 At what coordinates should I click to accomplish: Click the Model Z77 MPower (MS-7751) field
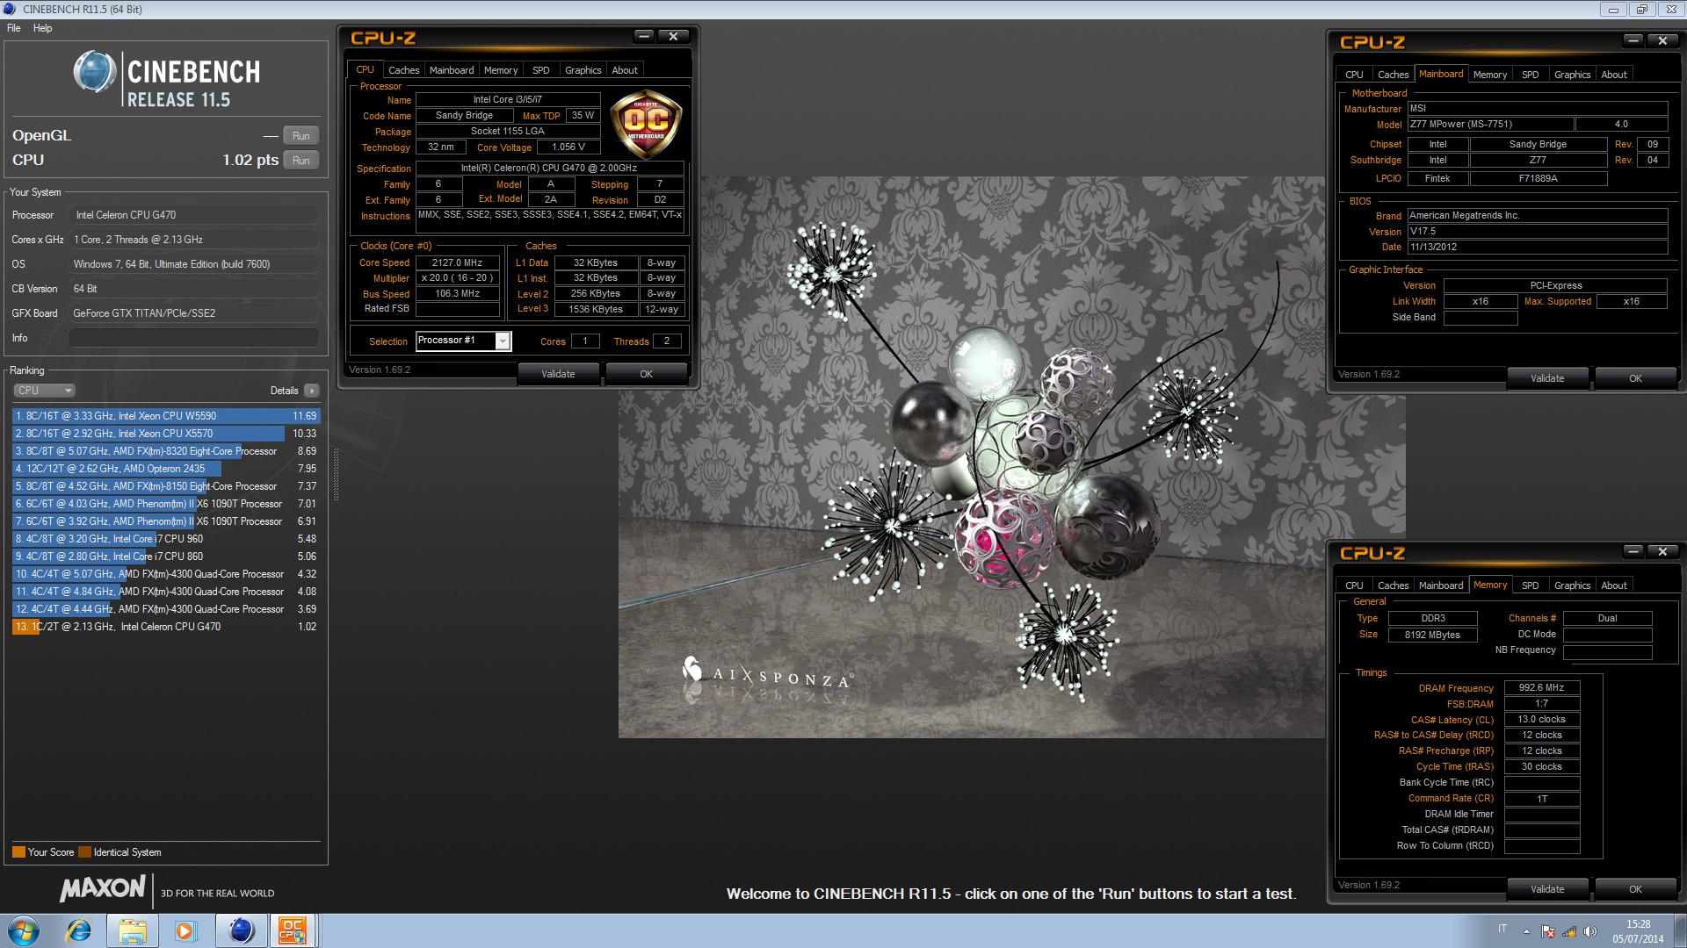(x=1491, y=125)
